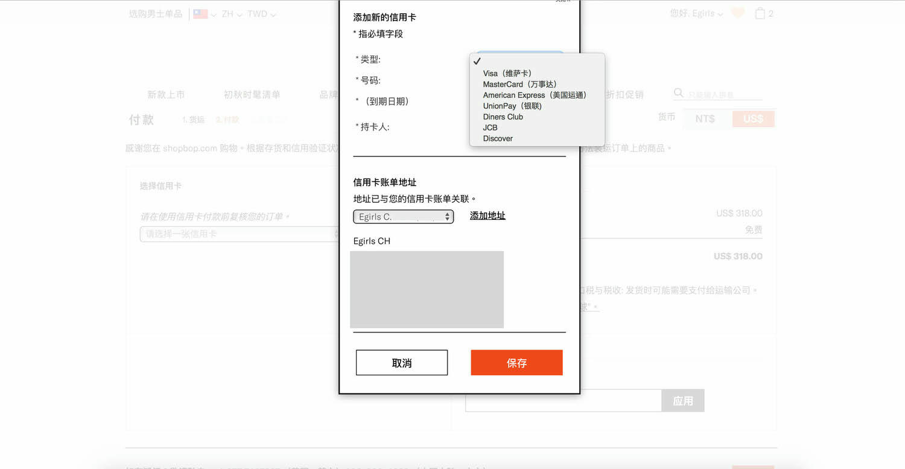This screenshot has width=905, height=469.
Task: Pick UnionPay（银联） card type
Action: click(512, 106)
